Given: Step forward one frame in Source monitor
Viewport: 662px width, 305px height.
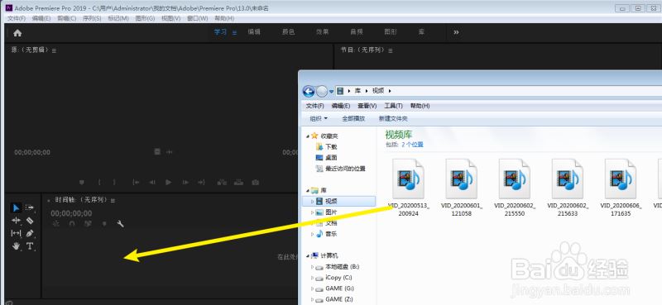Looking at the screenshot, I should [185, 182].
